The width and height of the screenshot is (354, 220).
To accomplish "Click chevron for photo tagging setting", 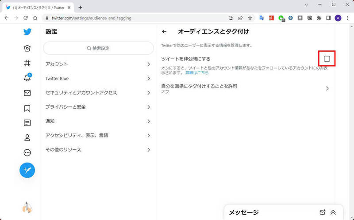I will (x=327, y=89).
